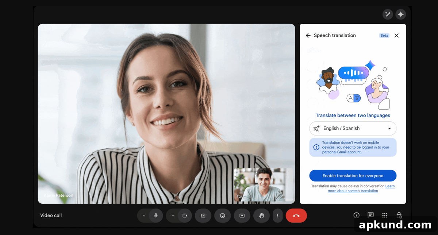
Task: Open more options three-dot menu
Action: (278, 216)
